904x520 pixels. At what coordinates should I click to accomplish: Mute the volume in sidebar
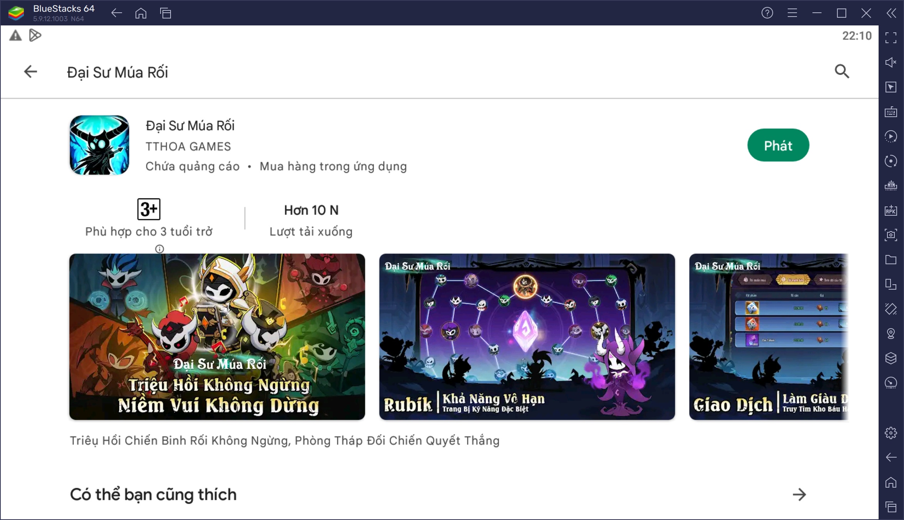pyautogui.click(x=891, y=62)
